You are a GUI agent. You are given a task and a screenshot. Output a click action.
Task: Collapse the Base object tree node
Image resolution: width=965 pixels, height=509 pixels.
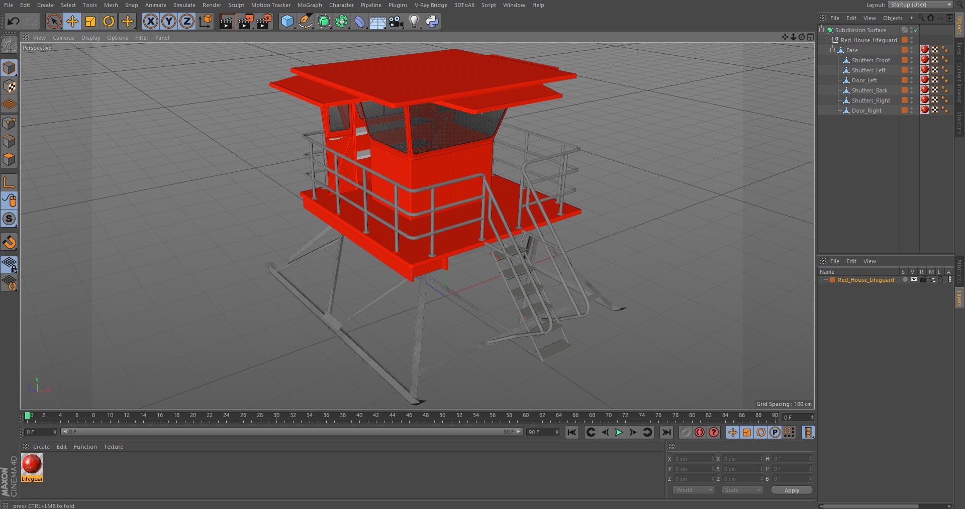coord(833,50)
